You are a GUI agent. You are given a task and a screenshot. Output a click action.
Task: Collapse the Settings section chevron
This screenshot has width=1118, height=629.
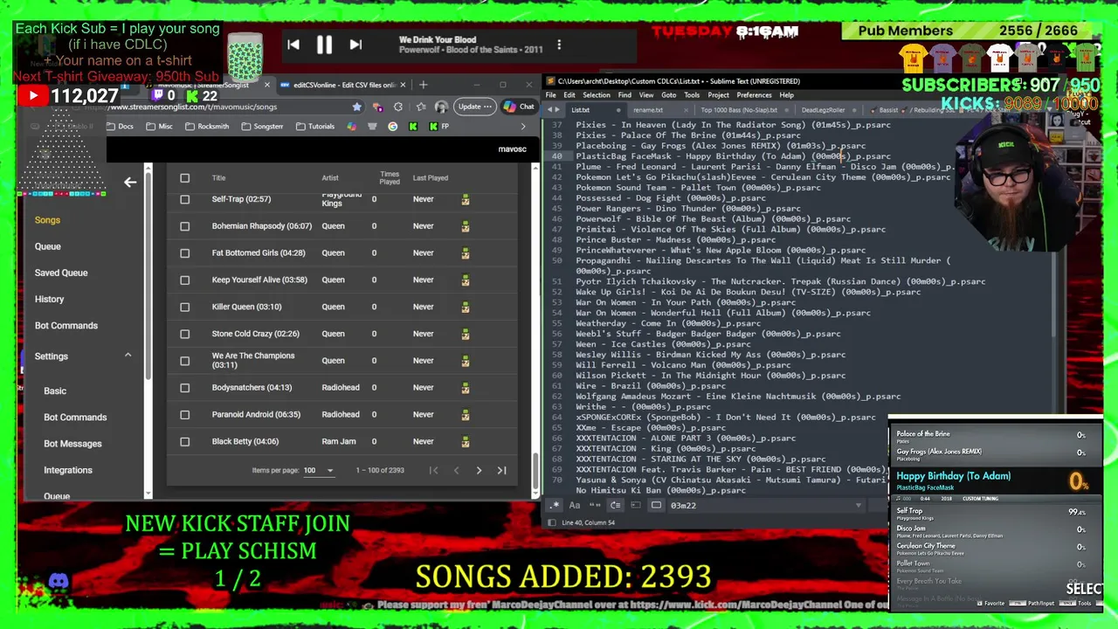[x=128, y=356]
